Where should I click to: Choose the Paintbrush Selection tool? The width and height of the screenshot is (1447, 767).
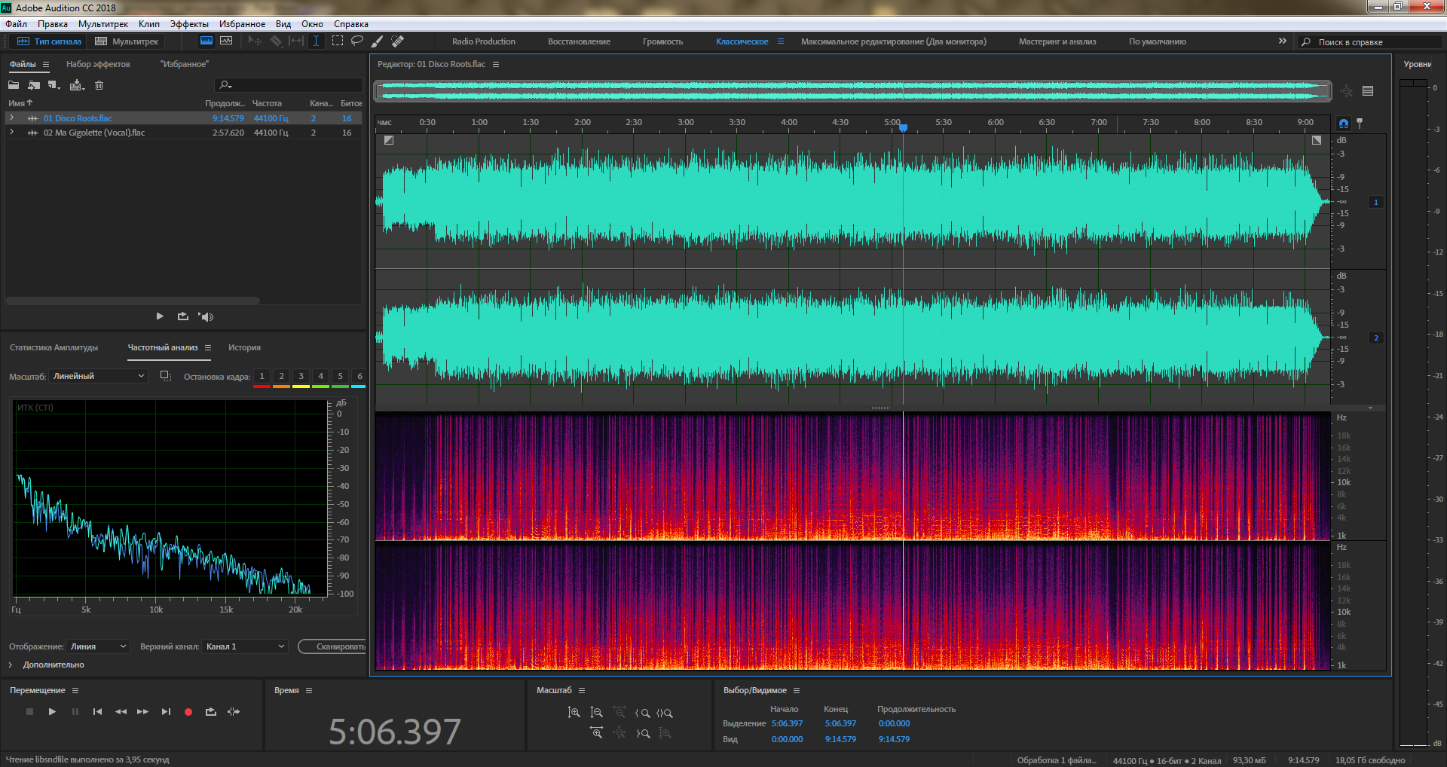[378, 41]
